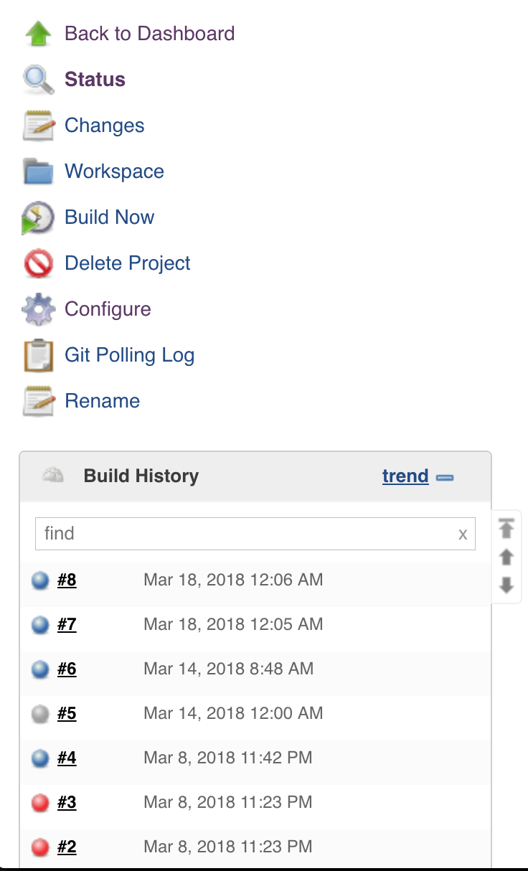Open the trend link in Build History
The image size is (528, 871).
(405, 476)
